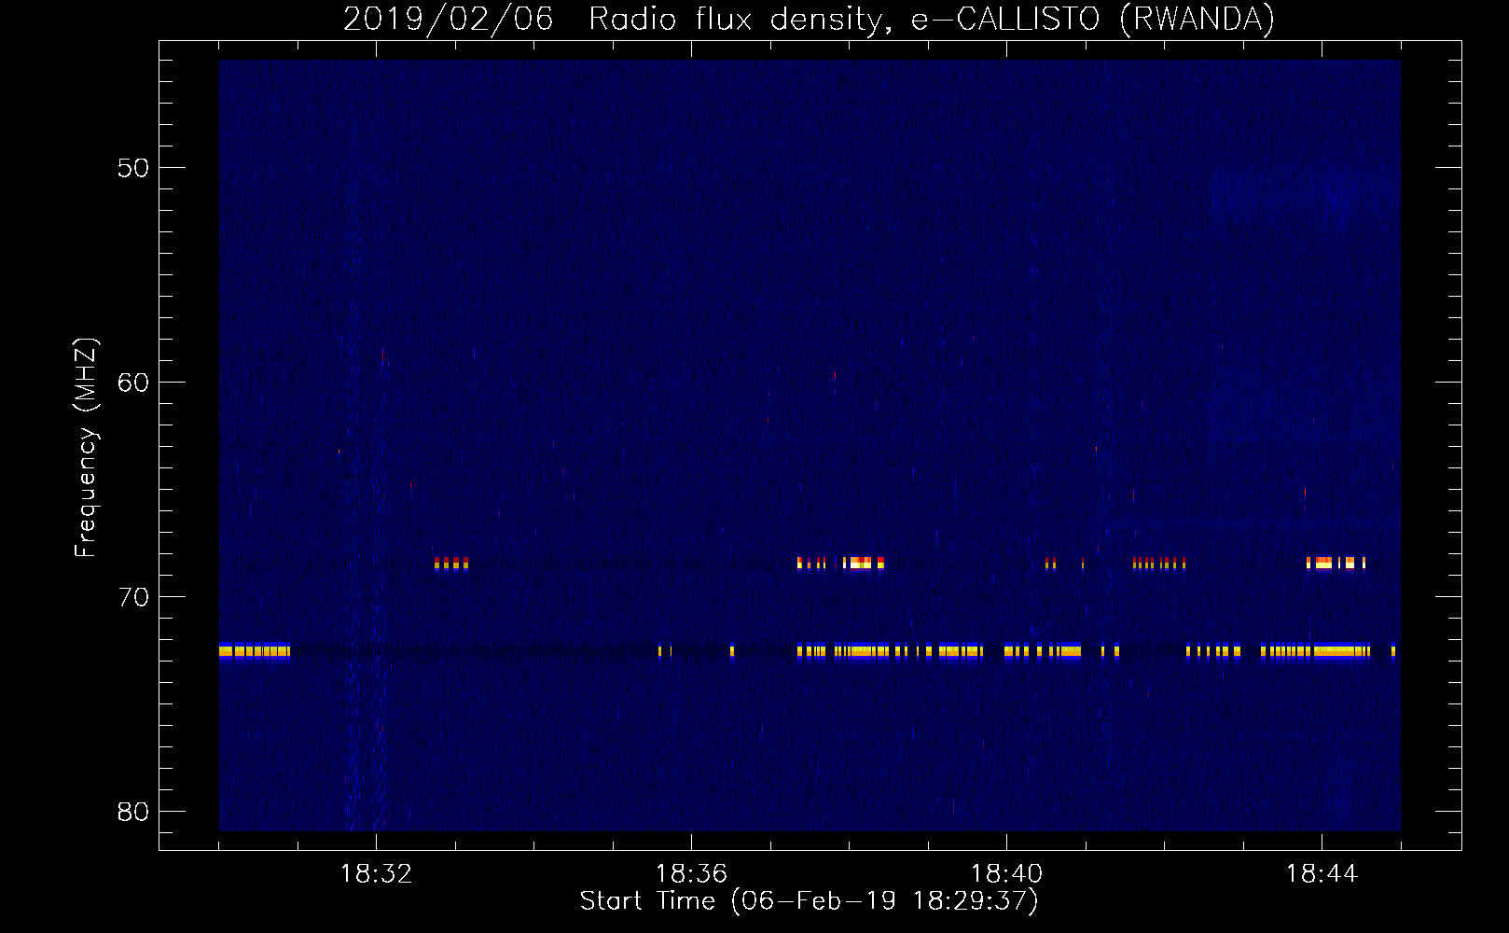Click the 18:36 time tick label

691,874
